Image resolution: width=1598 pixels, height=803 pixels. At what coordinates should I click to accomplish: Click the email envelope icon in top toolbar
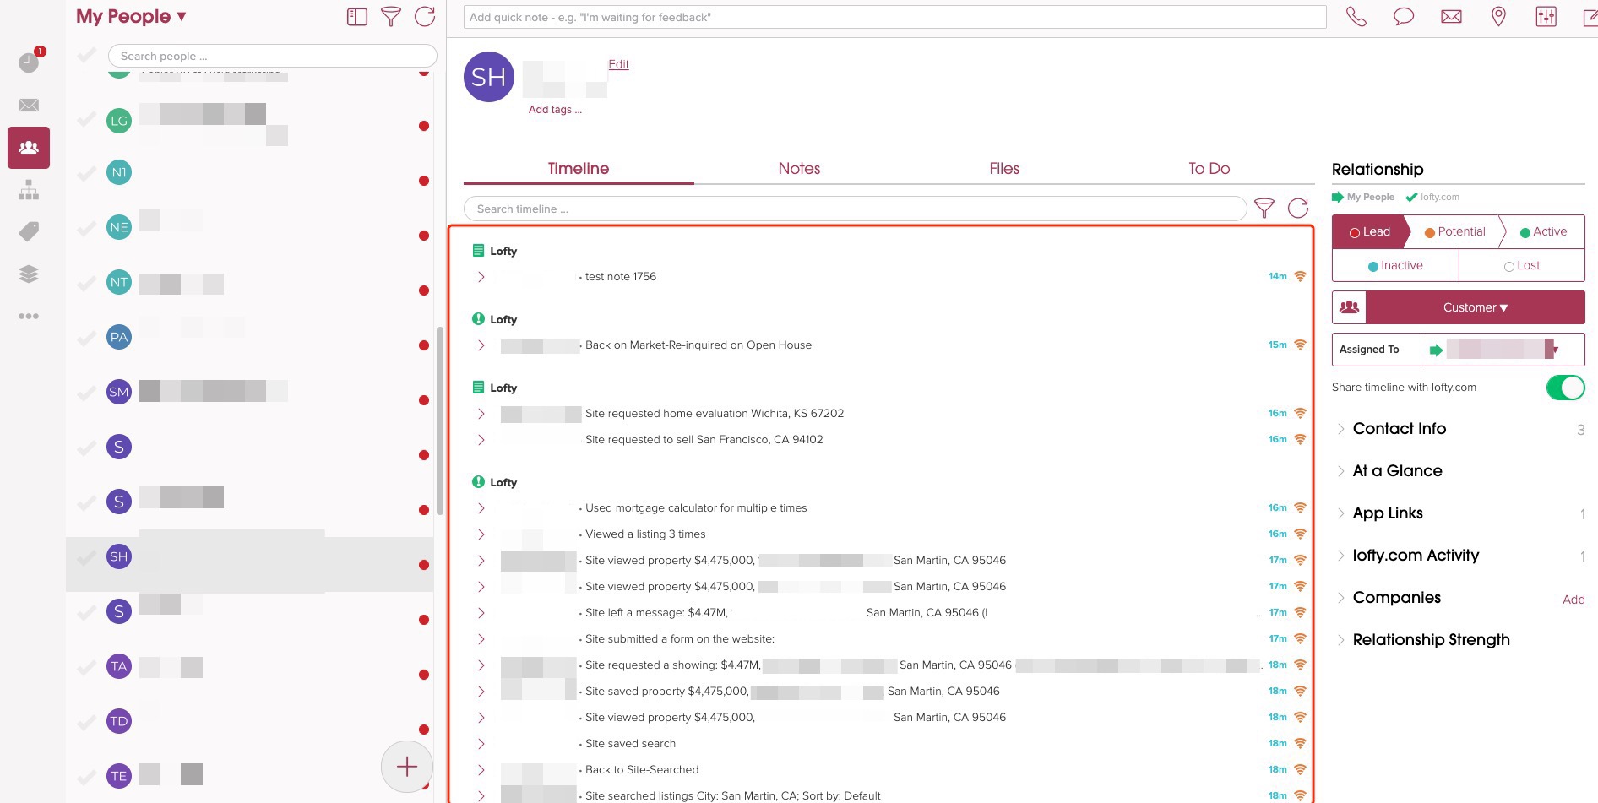pos(1451,17)
